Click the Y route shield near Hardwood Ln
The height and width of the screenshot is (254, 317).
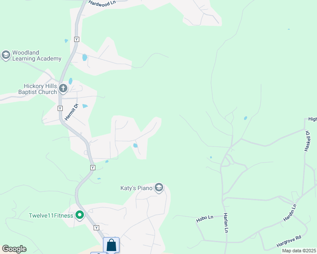tap(77, 39)
